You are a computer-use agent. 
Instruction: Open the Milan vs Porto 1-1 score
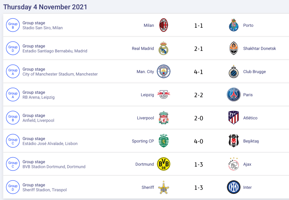point(199,25)
